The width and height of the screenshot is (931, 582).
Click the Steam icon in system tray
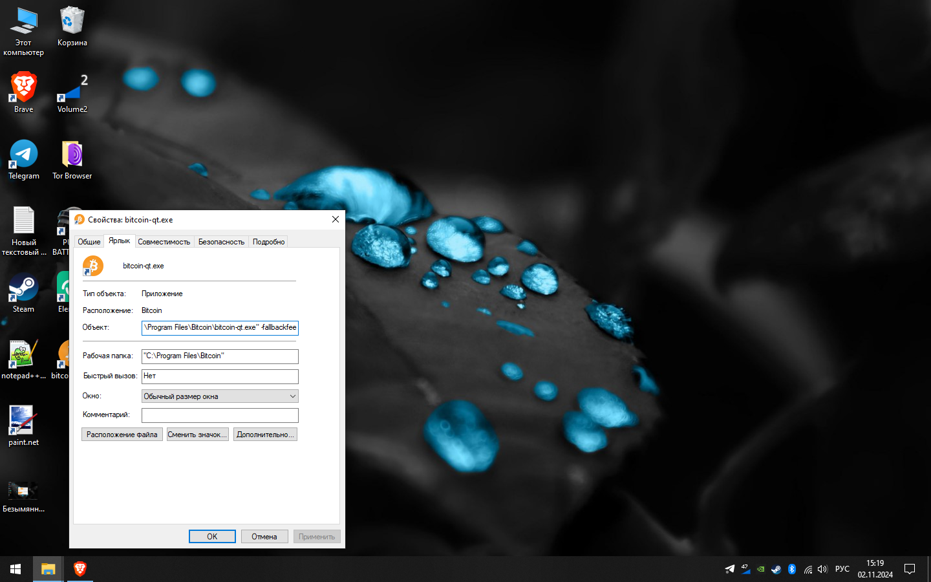coord(776,569)
